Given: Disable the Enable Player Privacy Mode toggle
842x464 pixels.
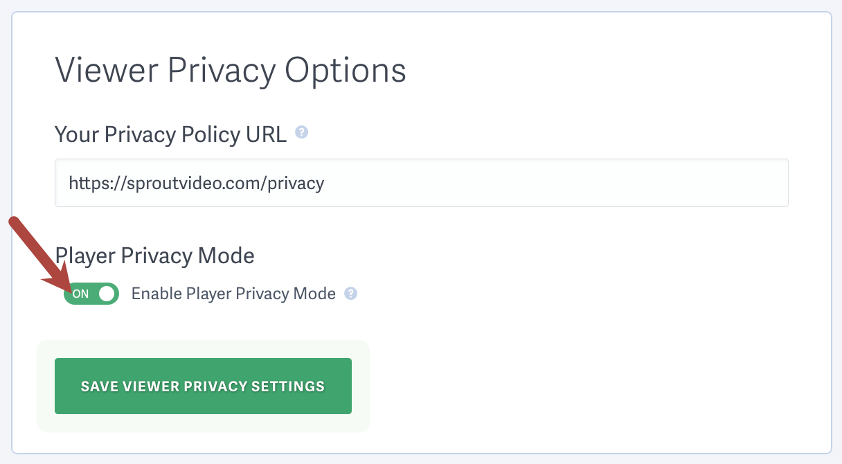Looking at the screenshot, I should click(x=91, y=294).
